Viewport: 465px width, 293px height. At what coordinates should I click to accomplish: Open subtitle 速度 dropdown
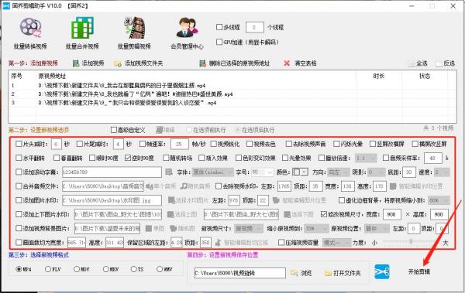[x=442, y=172]
